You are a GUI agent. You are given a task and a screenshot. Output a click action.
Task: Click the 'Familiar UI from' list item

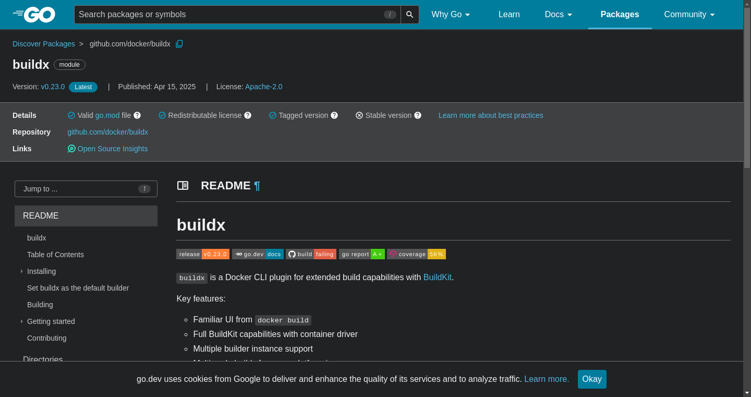click(252, 320)
